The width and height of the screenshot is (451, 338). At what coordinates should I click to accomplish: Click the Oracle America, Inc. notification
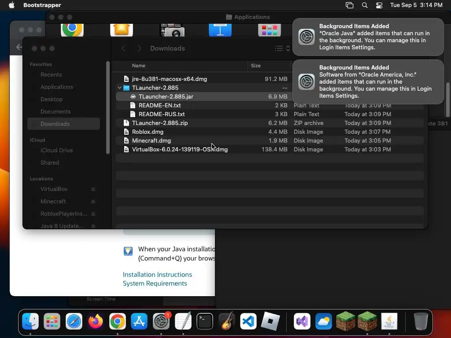368,81
